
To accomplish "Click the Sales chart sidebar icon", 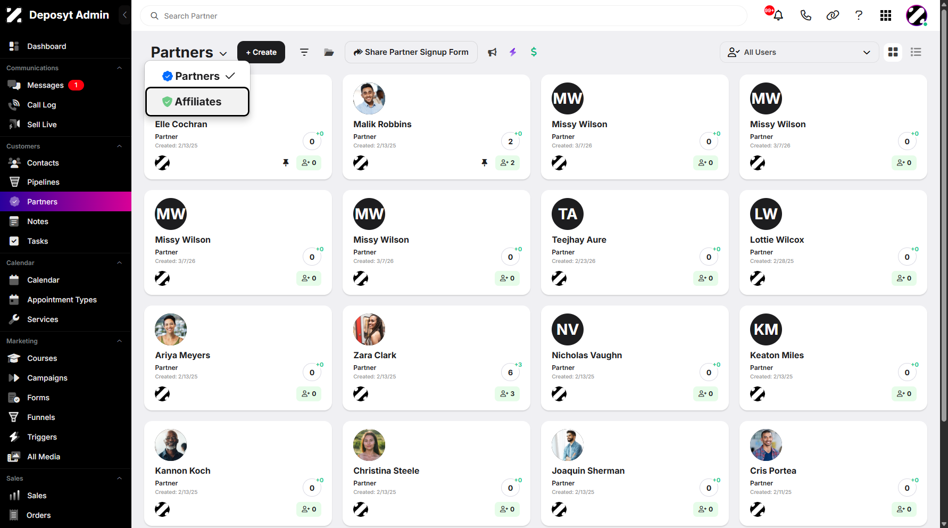I will pyautogui.click(x=14, y=496).
